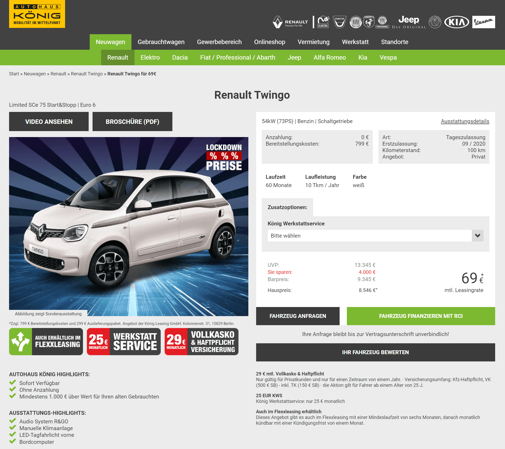Click the Autohaus König logo

point(37,14)
